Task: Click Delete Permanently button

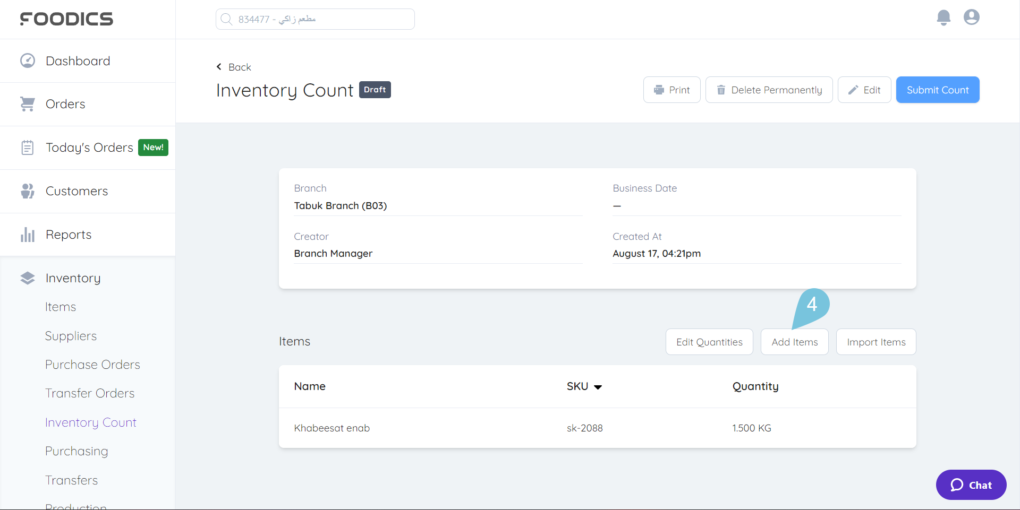Action: (769, 90)
